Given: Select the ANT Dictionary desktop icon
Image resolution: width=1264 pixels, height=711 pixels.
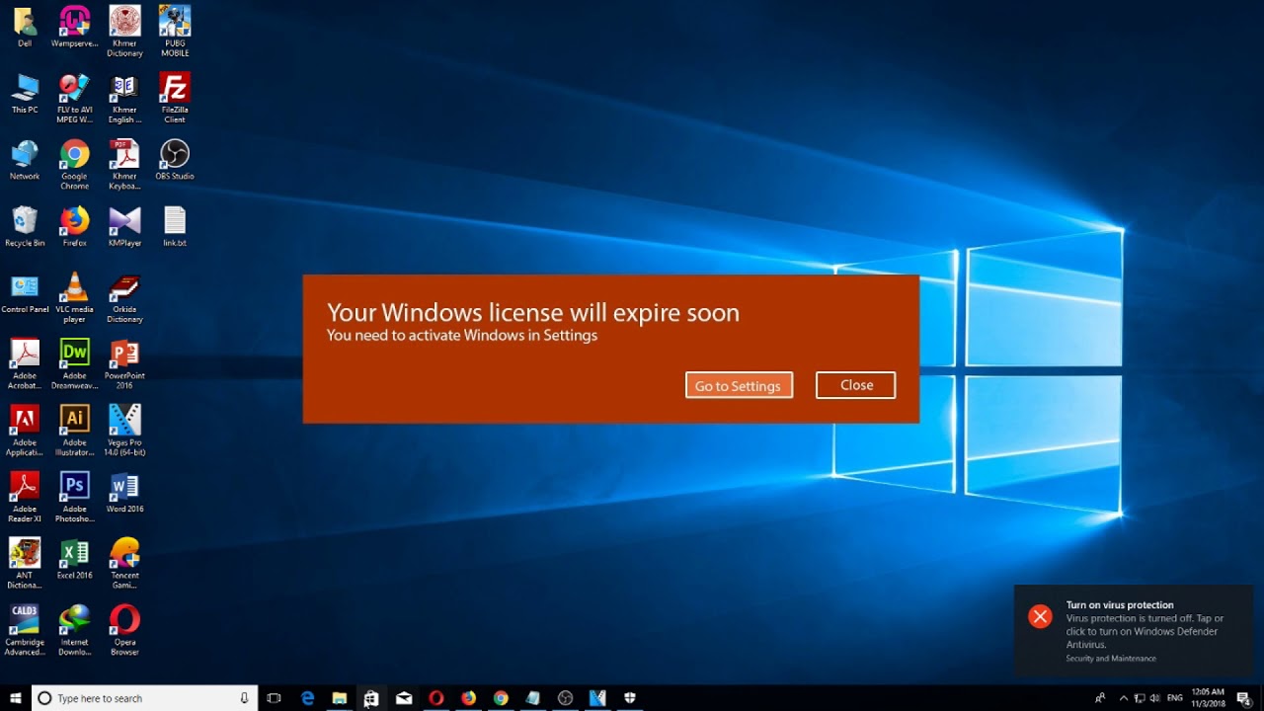Looking at the screenshot, I should pyautogui.click(x=25, y=563).
